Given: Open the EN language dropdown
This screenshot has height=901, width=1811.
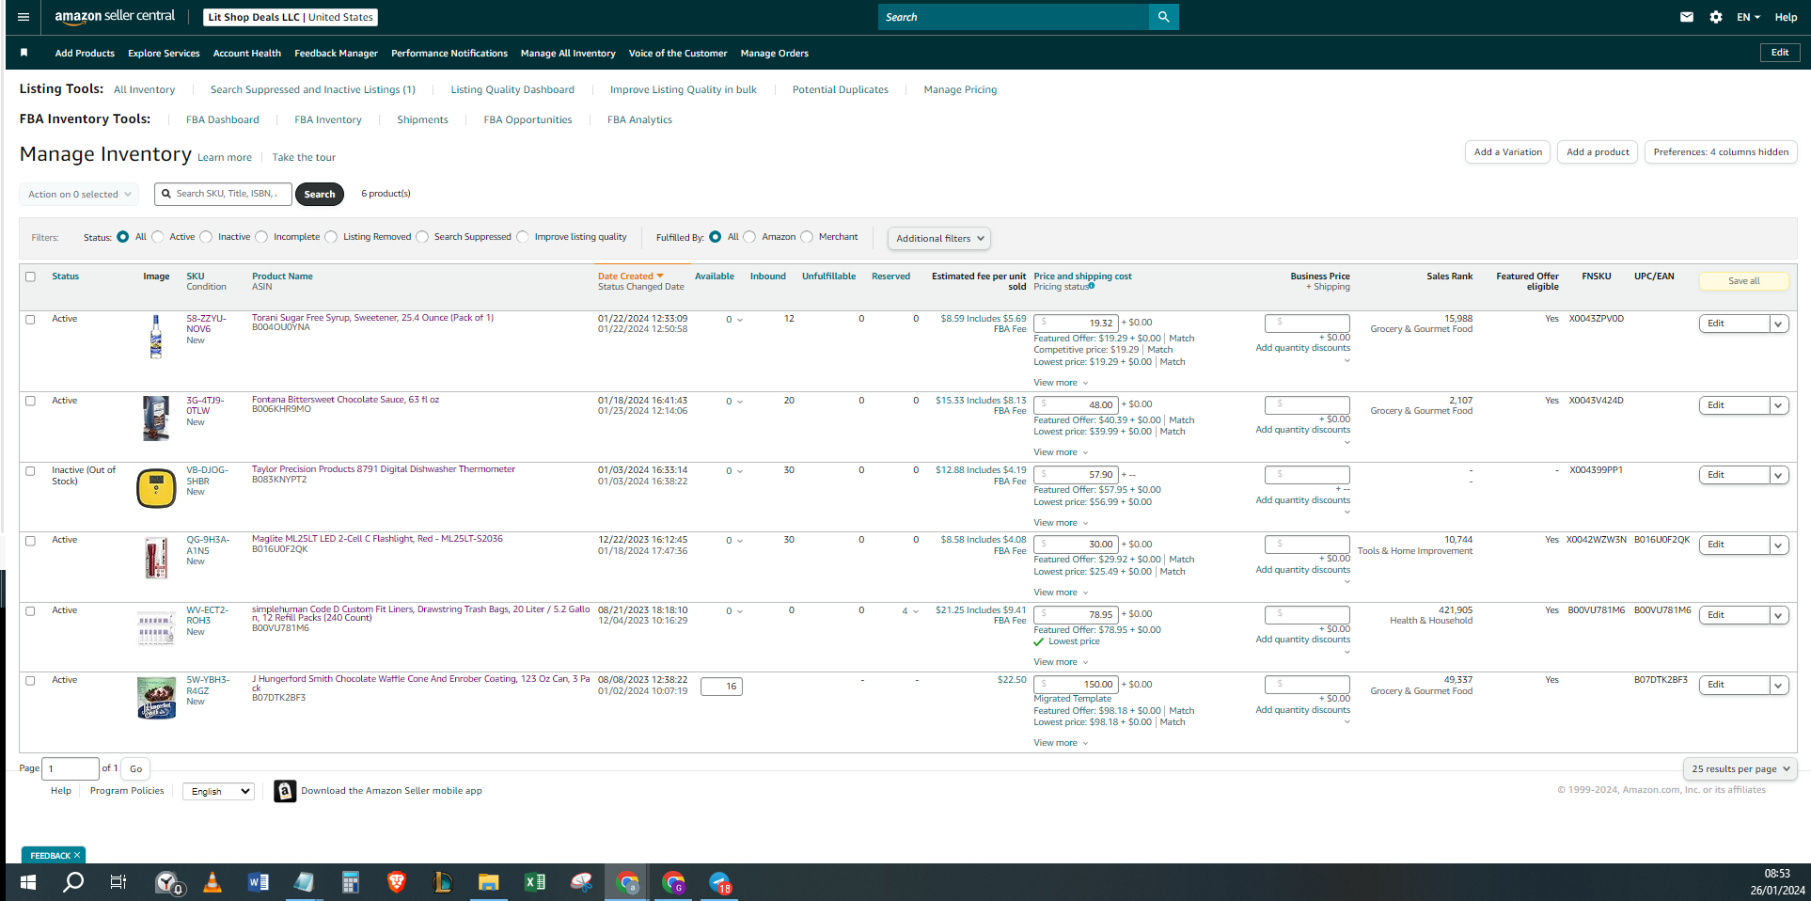Looking at the screenshot, I should pyautogui.click(x=1748, y=17).
